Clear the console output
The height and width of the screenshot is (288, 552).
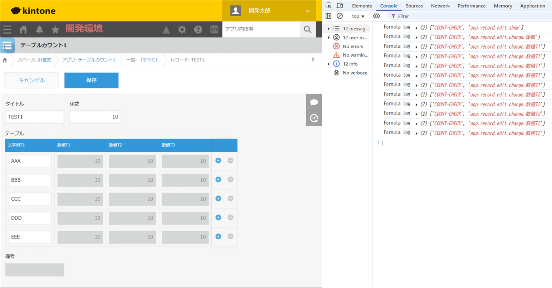(340, 16)
